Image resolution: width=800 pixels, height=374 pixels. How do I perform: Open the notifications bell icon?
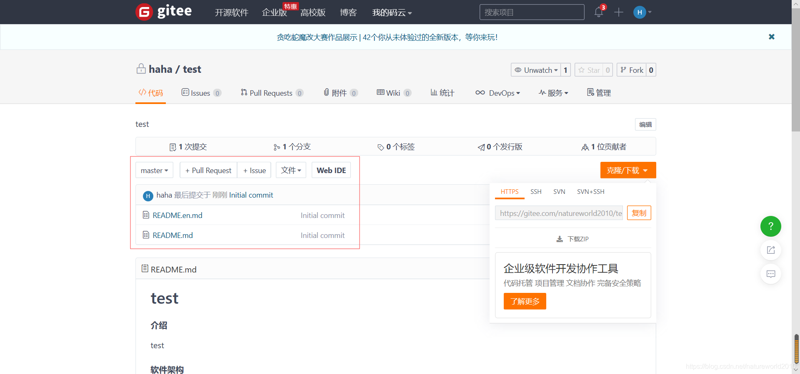(599, 12)
